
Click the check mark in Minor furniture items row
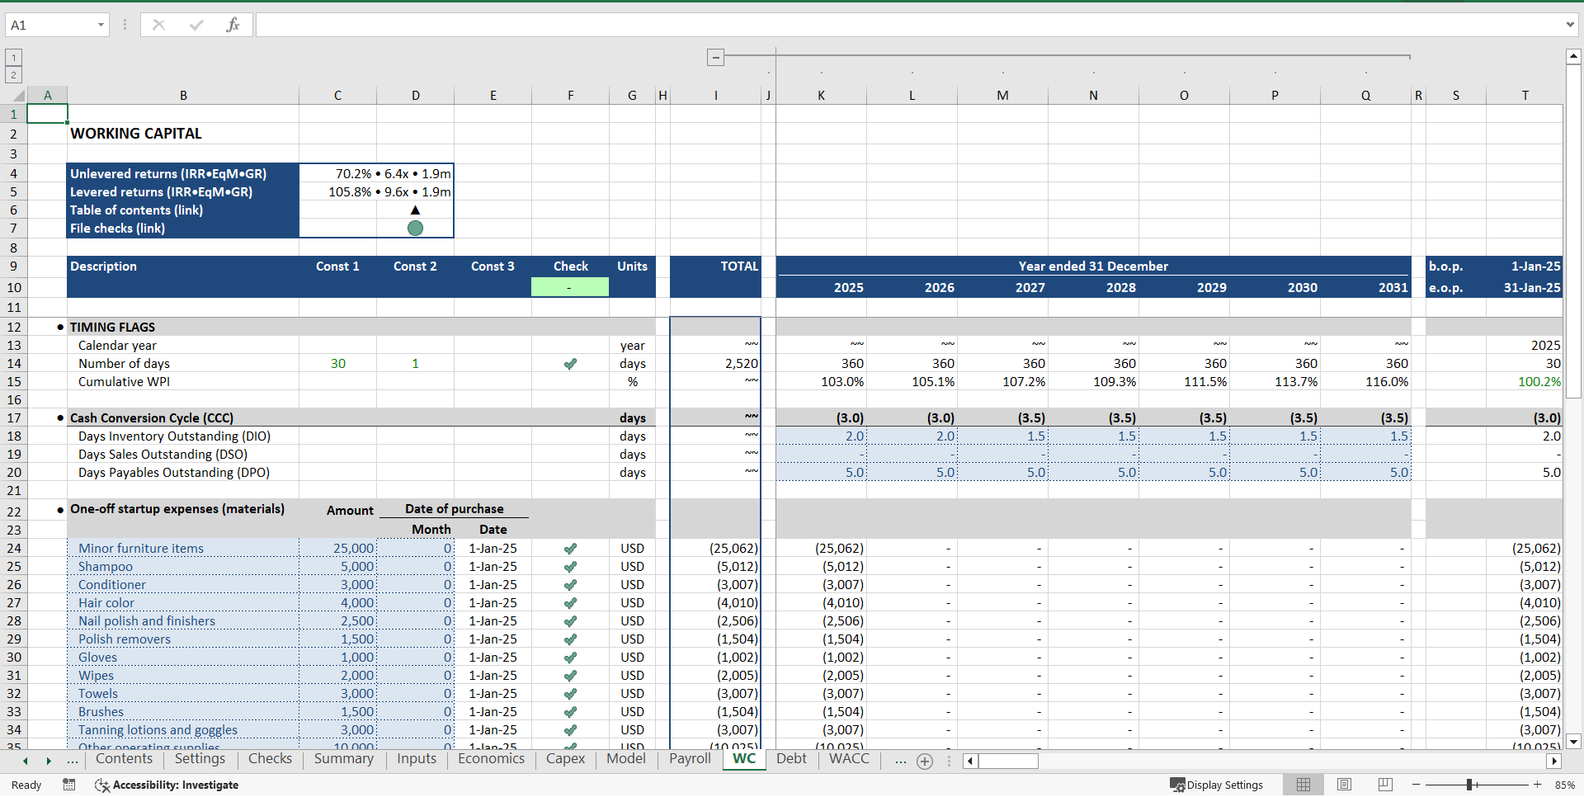pos(570,549)
